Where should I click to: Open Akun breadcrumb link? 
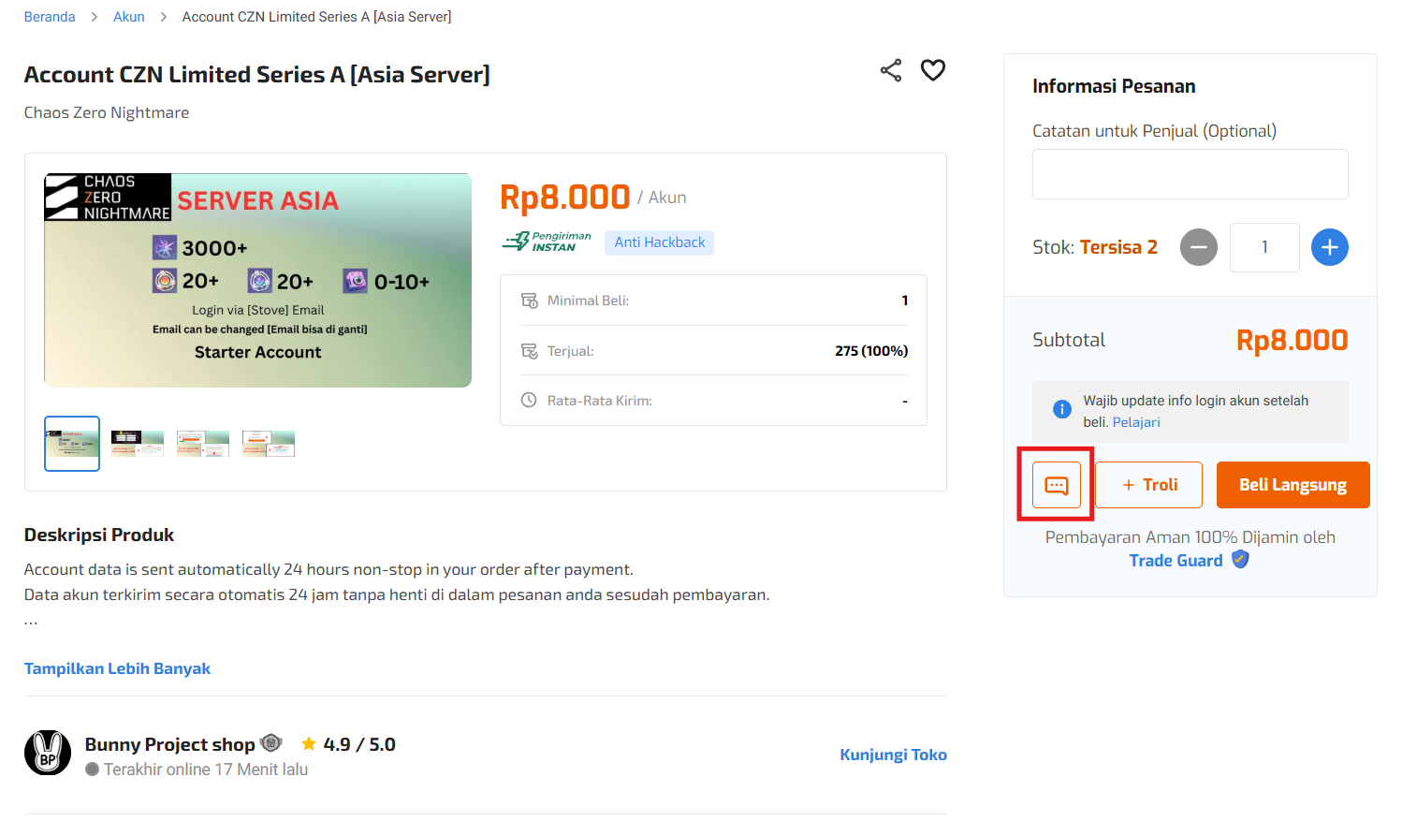(129, 17)
